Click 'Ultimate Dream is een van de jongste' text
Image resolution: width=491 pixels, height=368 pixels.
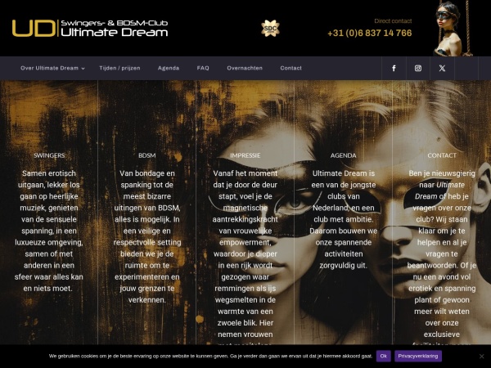click(x=344, y=219)
